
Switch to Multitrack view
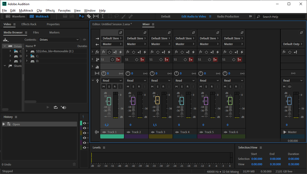point(39,16)
